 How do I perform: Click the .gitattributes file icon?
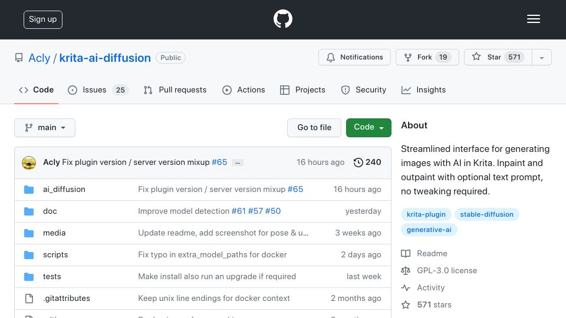29,299
